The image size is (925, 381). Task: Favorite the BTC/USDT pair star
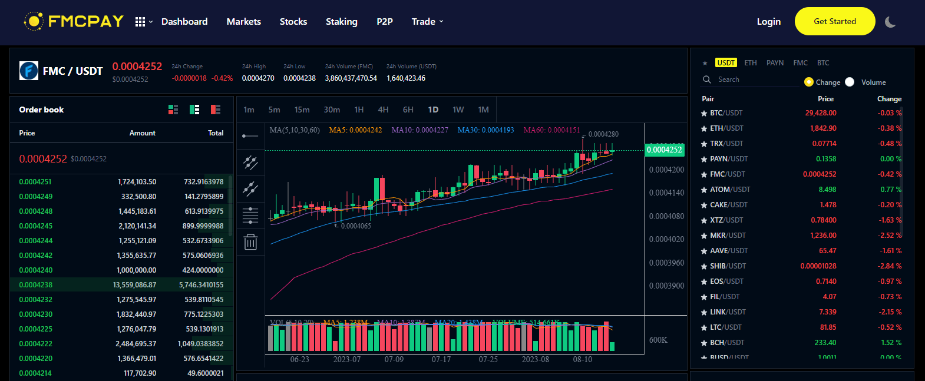tap(704, 113)
